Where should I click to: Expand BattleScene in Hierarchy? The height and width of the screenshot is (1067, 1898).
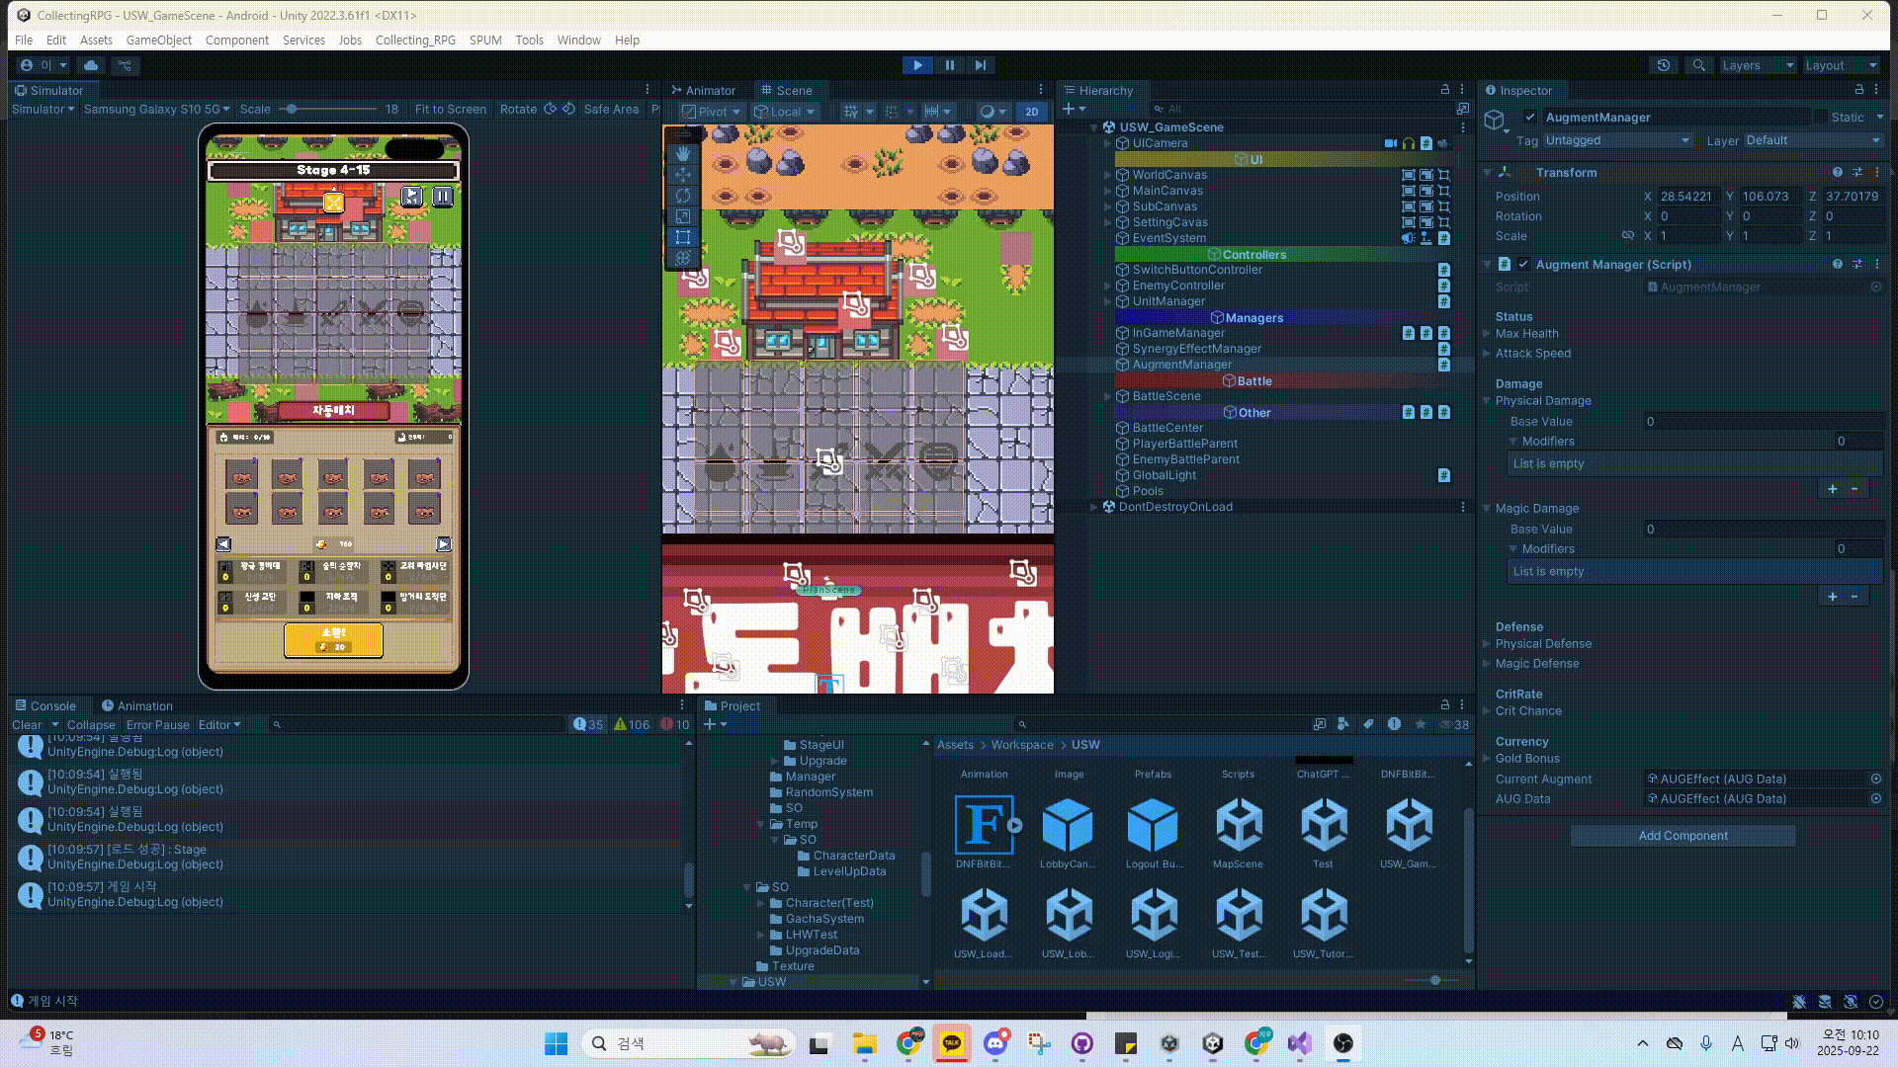point(1107,396)
